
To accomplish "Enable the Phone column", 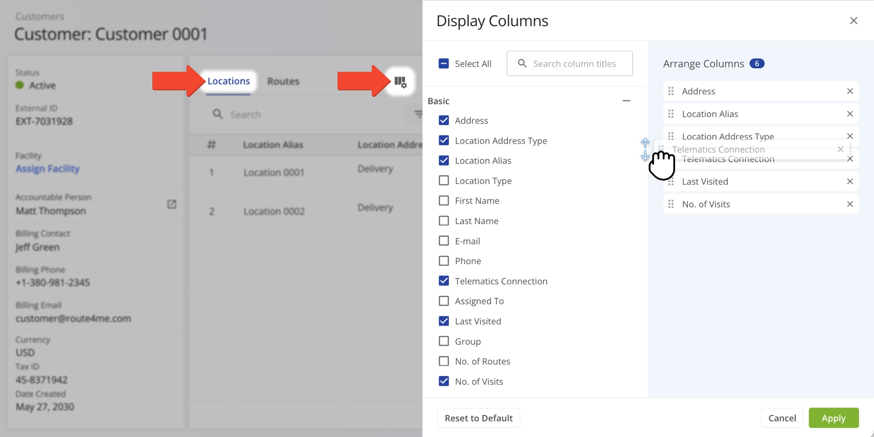I will pyautogui.click(x=444, y=261).
